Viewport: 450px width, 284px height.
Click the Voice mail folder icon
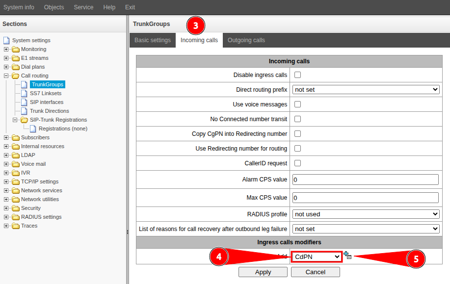click(16, 164)
